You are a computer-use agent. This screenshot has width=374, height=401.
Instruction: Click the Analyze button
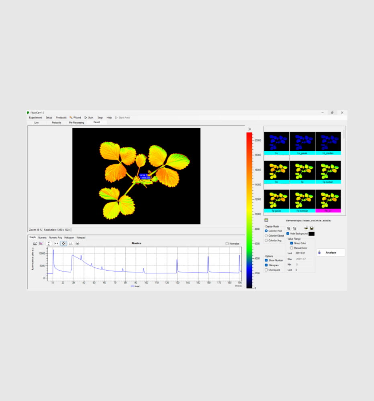pyautogui.click(x=331, y=253)
